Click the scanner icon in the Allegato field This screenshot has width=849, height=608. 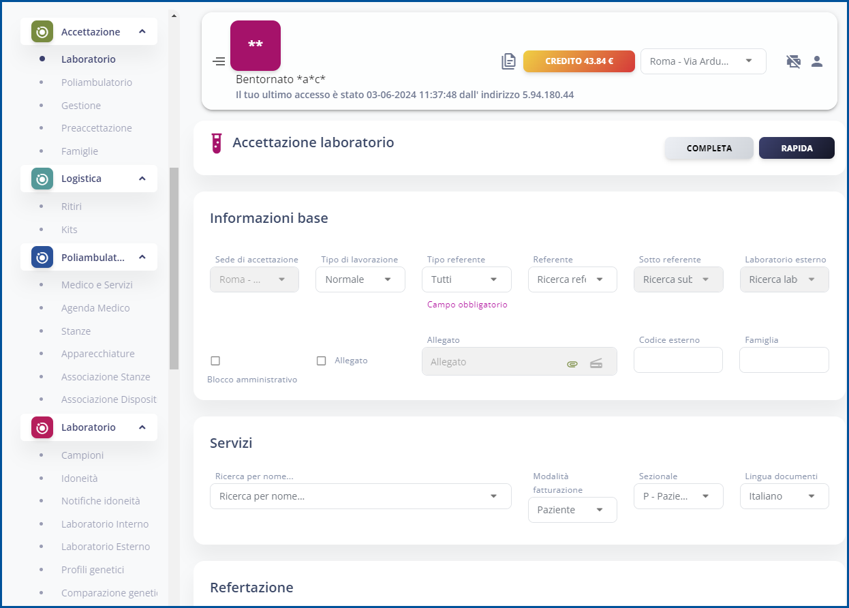[596, 363]
